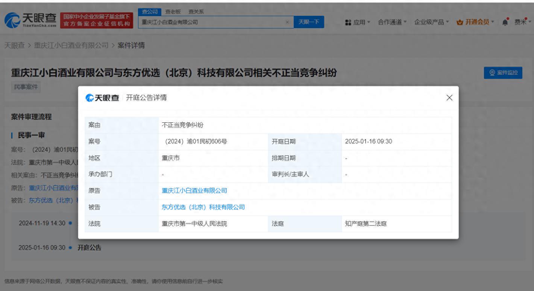
Task: Expand the 企业级产品 dropdown menu
Action: coord(431,22)
